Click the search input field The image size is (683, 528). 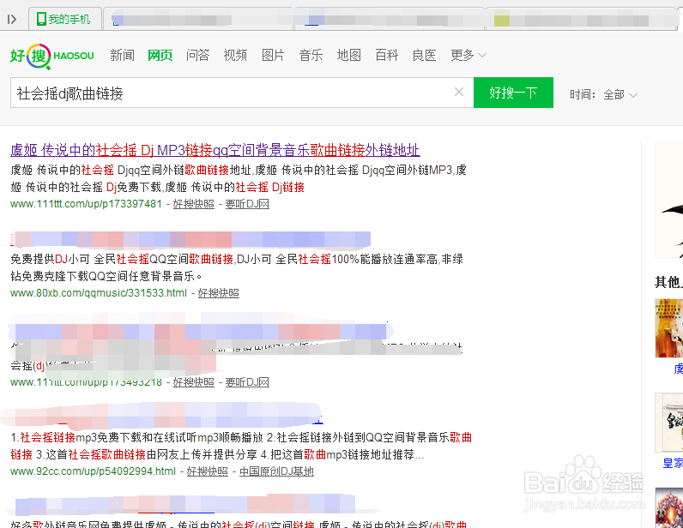click(x=242, y=93)
